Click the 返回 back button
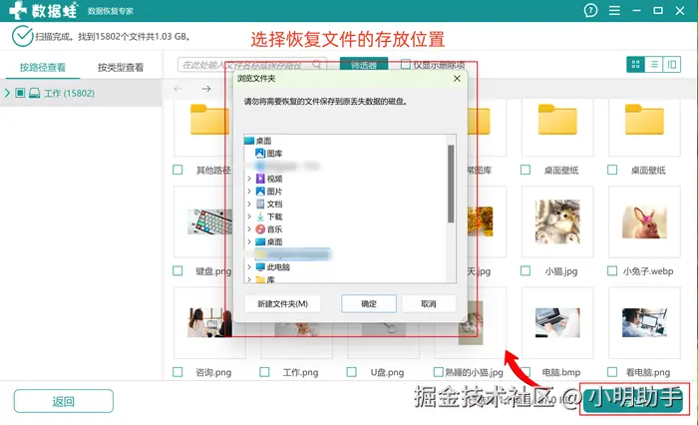The width and height of the screenshot is (698, 425). (63, 401)
